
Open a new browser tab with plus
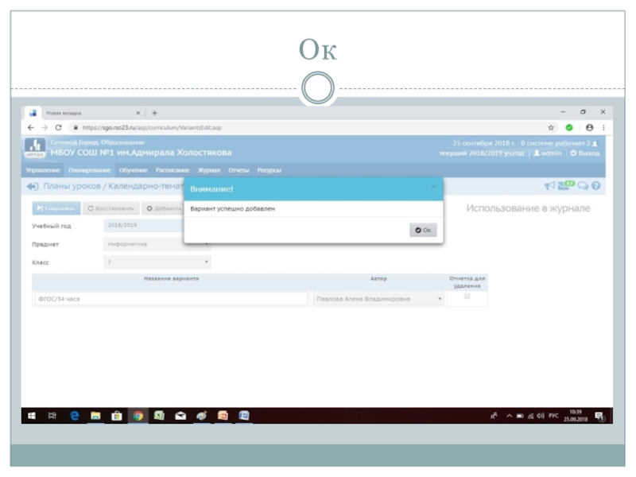click(x=154, y=113)
